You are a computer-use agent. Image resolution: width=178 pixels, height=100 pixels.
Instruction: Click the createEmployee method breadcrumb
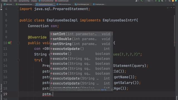(x=62, y=1)
